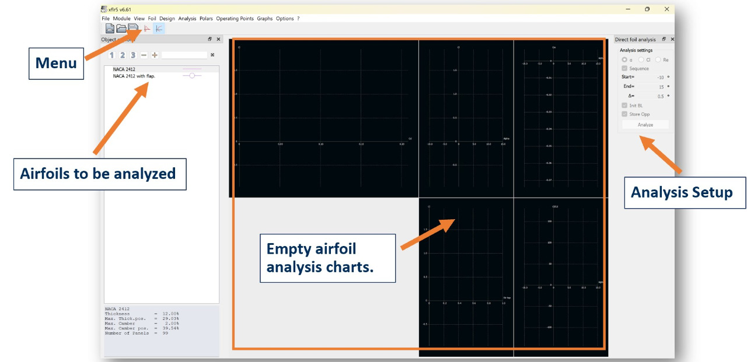
Task: Select the polar view toolbar icon
Action: (159, 28)
